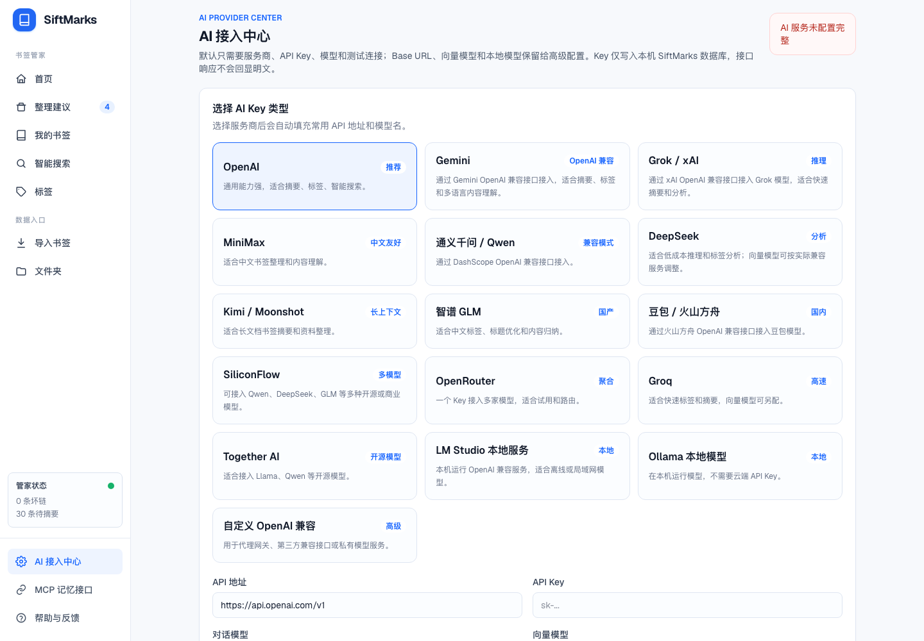Open the 导入书签 page
Image resolution: width=924 pixels, height=641 pixels.
pos(65,243)
